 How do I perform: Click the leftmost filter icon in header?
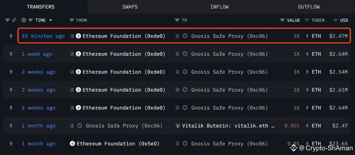(x=7, y=20)
